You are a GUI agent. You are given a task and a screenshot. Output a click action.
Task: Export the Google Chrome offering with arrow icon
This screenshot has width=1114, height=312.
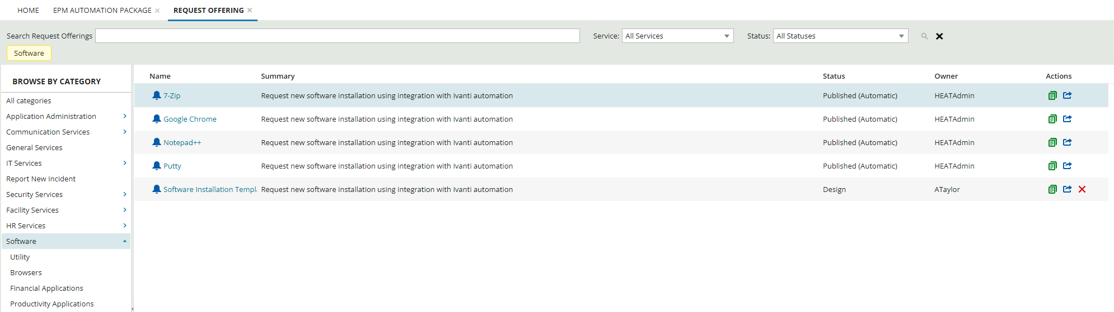(1068, 119)
